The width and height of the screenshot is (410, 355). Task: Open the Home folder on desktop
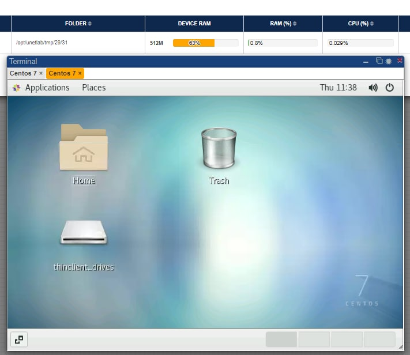click(x=84, y=149)
